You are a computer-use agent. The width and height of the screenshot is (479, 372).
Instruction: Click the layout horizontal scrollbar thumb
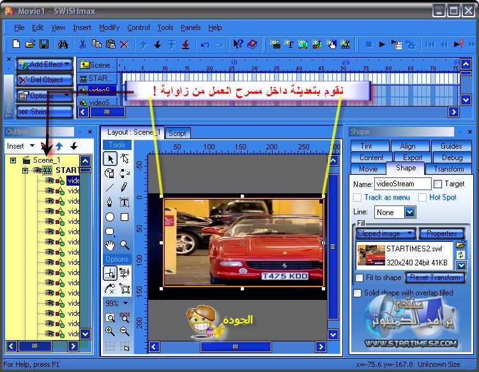tap(236, 346)
